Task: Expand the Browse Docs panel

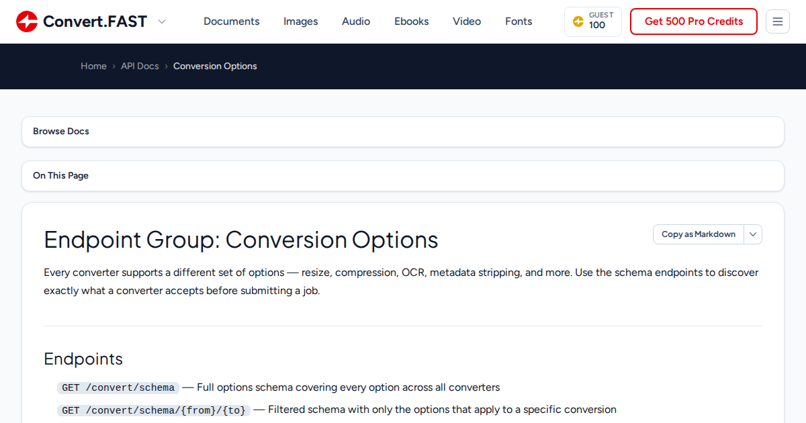Action: pyautogui.click(x=403, y=132)
